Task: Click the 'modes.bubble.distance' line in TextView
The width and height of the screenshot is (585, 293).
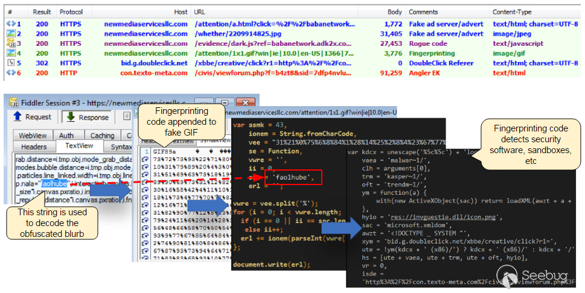Action: [74, 168]
